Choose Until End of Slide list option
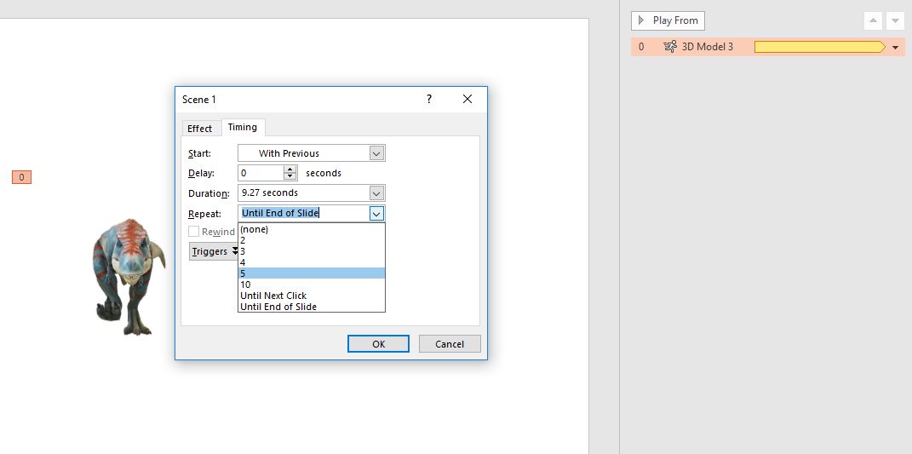 311,307
